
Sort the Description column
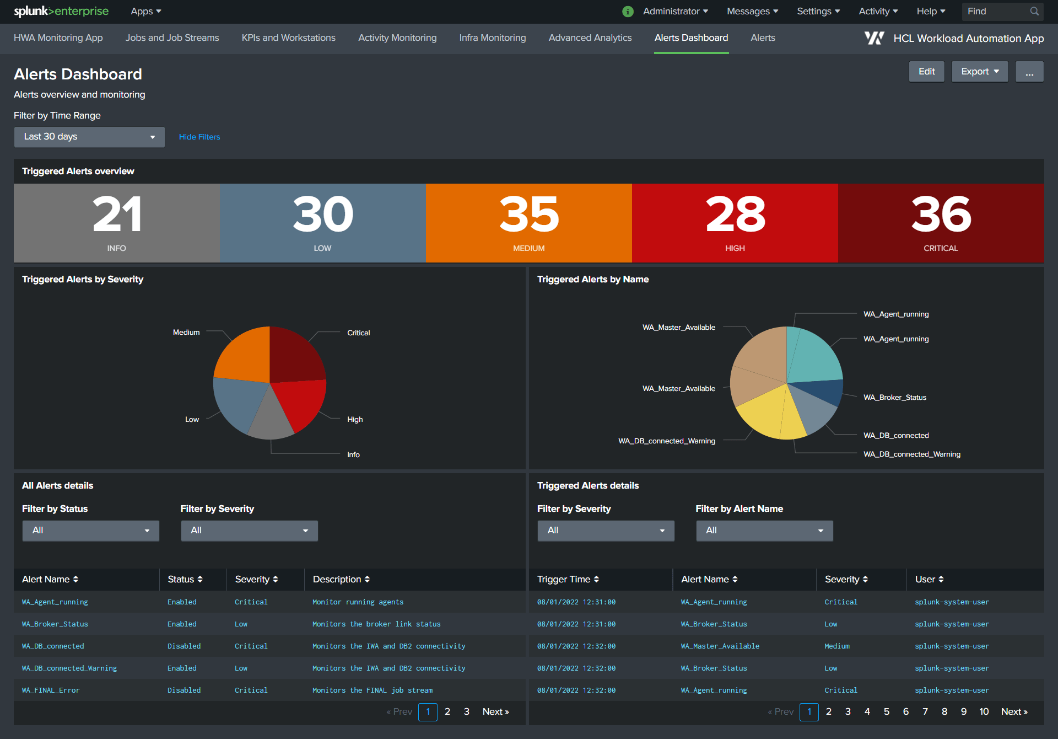click(x=341, y=579)
